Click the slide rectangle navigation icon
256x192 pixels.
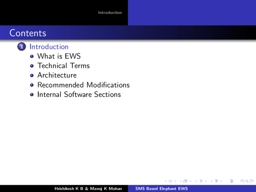[170, 181]
